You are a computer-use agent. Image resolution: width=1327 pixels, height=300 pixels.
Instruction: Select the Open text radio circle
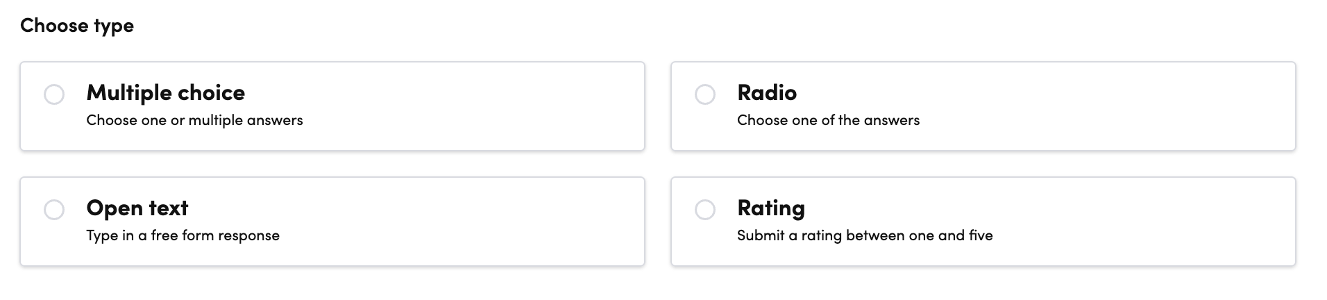[x=54, y=210]
